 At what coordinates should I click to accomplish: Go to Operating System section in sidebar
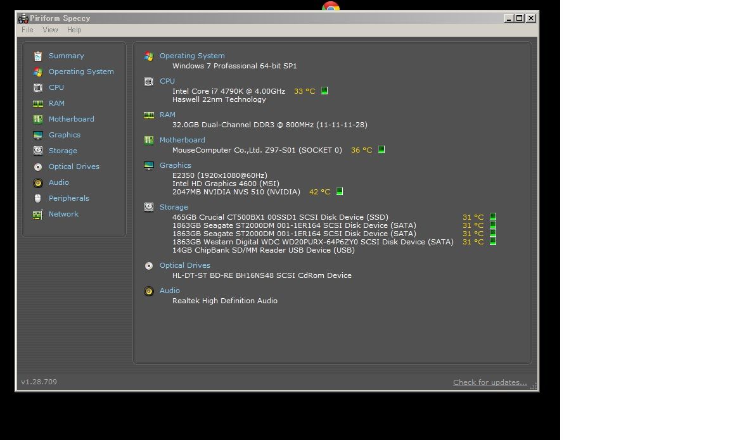[x=81, y=72]
